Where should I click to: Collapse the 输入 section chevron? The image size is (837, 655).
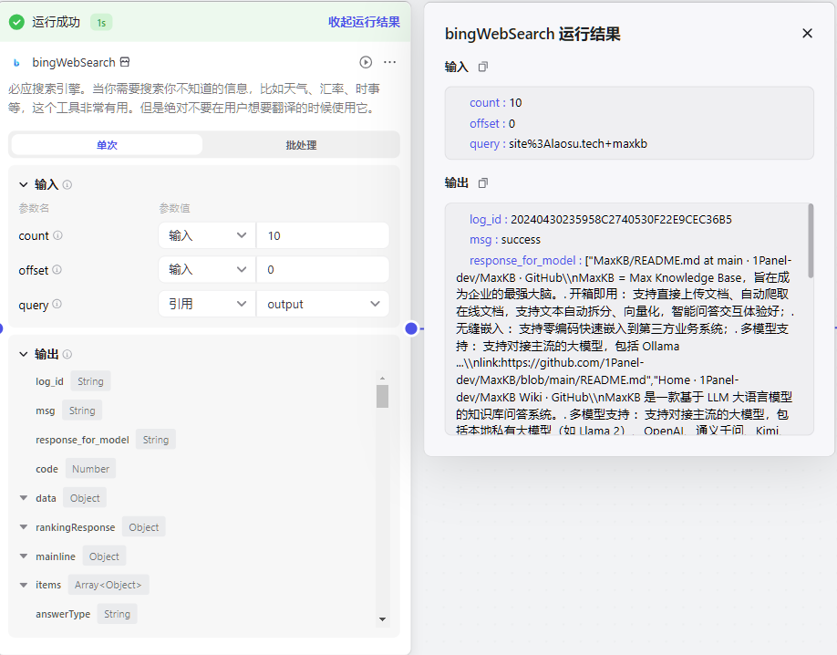pyautogui.click(x=24, y=184)
